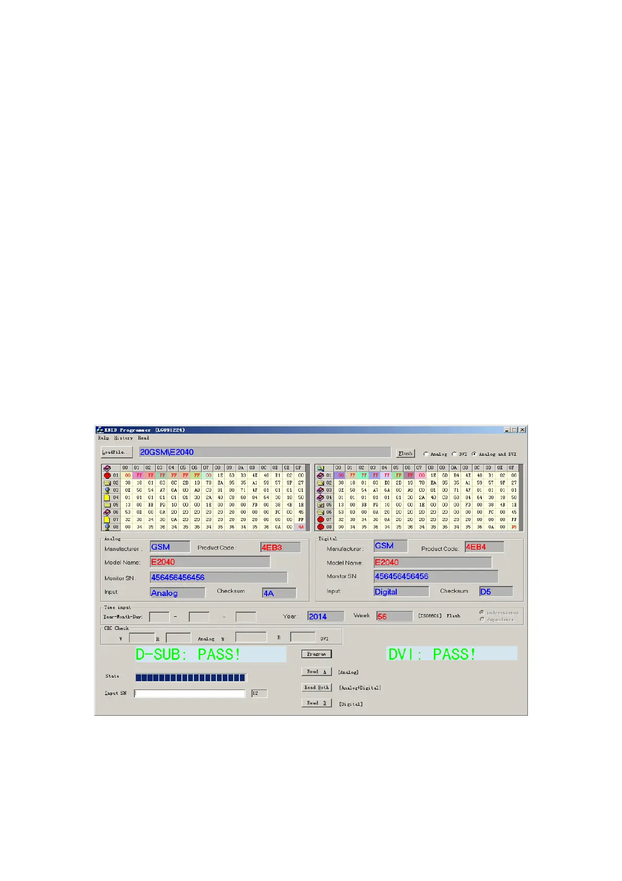The width and height of the screenshot is (622, 881).
Task: Click the DVI: PASS! status text
Action: (432, 654)
